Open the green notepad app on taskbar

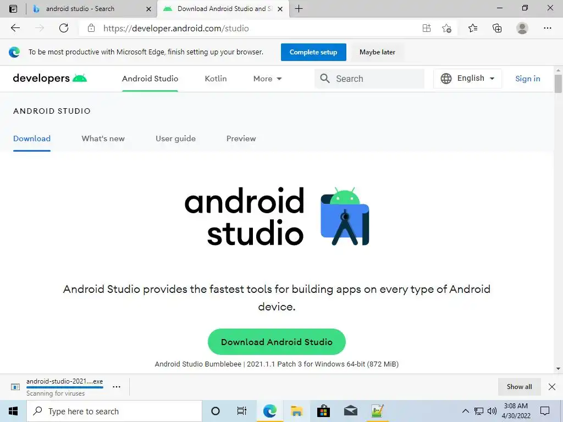pyautogui.click(x=377, y=411)
